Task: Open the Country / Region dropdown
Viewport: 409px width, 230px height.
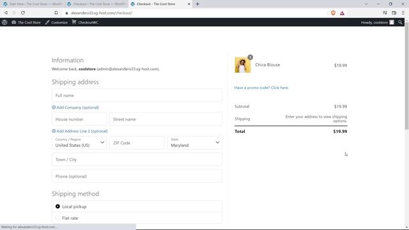Action: coord(79,142)
